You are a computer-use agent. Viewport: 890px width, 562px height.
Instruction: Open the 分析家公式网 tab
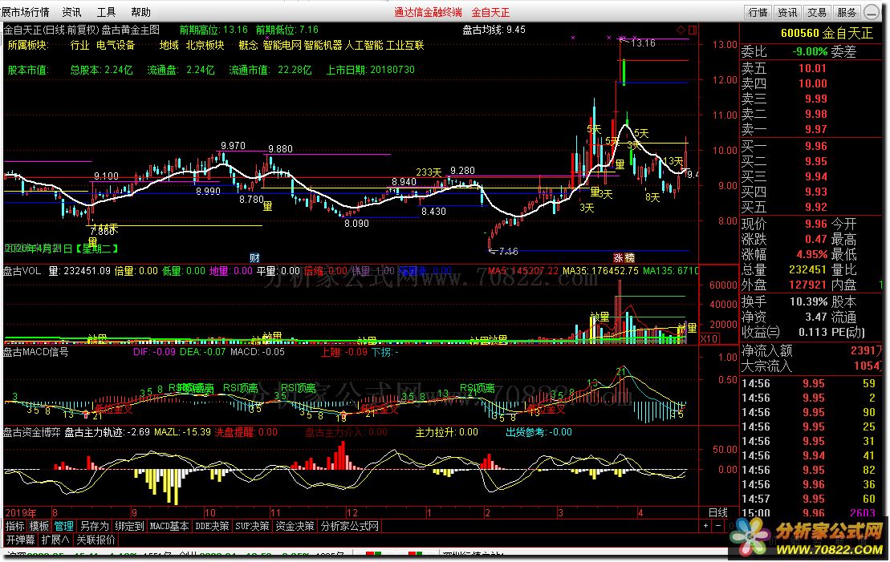click(350, 526)
